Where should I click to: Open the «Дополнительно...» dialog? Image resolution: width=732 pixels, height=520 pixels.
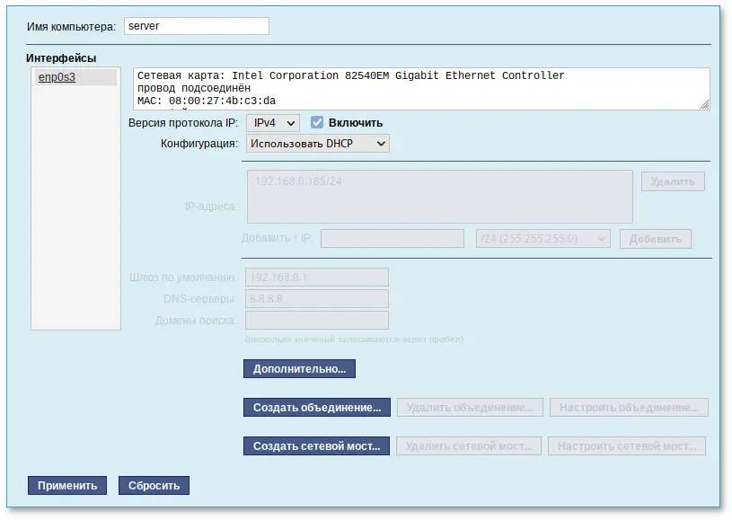coord(298,368)
